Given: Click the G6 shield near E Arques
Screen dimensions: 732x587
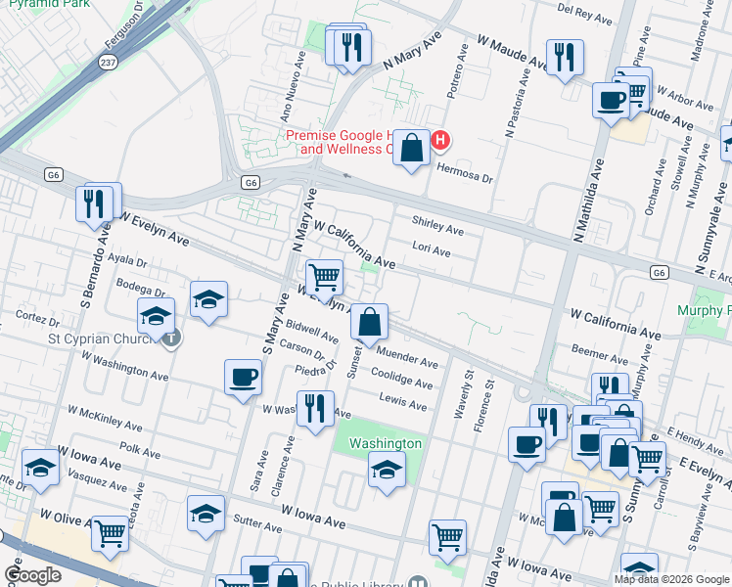Looking at the screenshot, I should tap(660, 273).
